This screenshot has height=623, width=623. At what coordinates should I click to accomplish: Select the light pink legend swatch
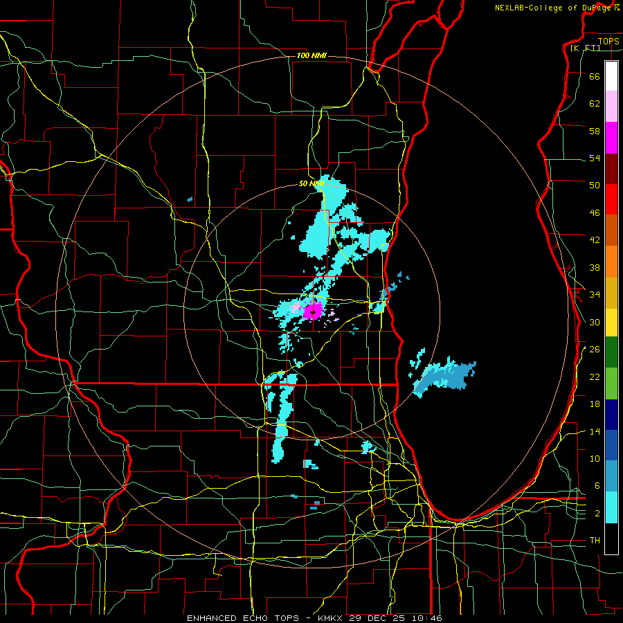(611, 106)
